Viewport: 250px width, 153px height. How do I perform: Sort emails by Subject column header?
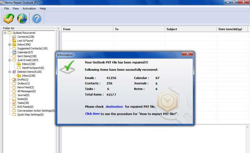tap(172, 29)
